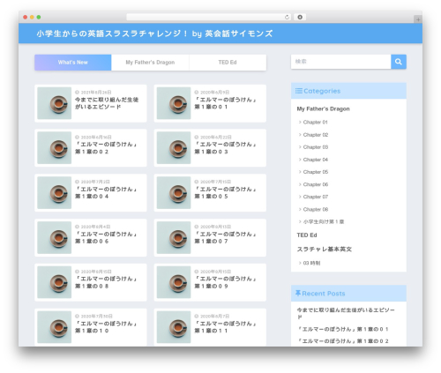Image resolution: width=441 pixels, height=373 pixels.
Task: Click the Categories list icon
Action: click(299, 91)
